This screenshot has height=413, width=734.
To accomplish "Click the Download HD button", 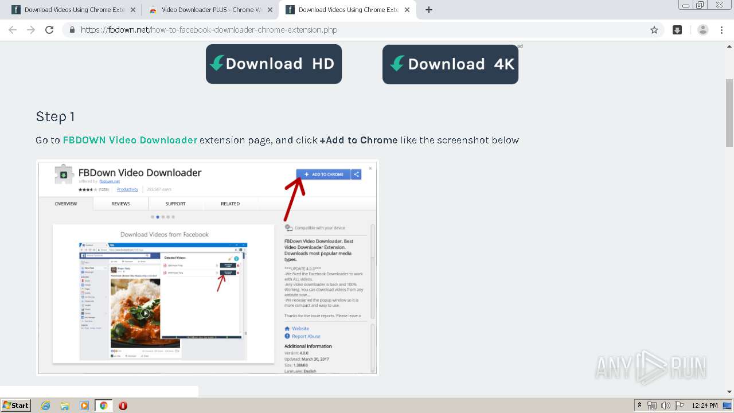I will 274,64.
